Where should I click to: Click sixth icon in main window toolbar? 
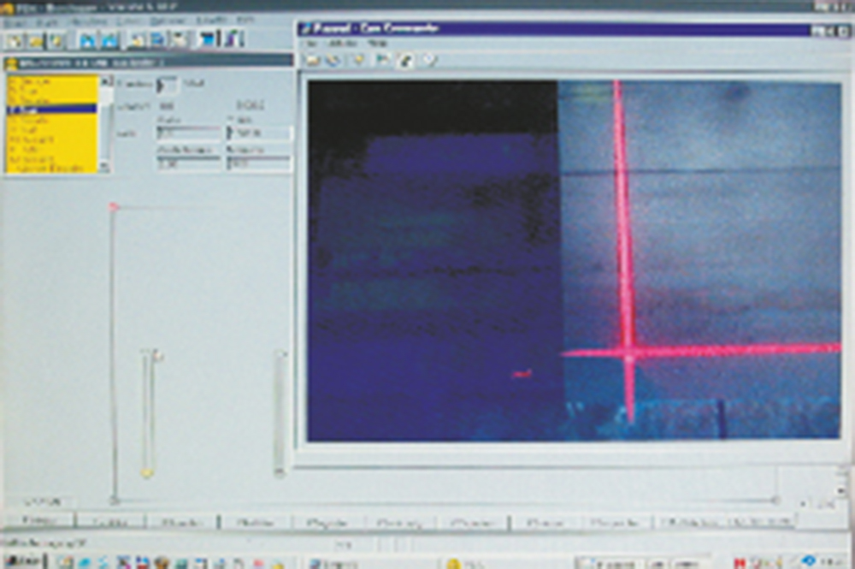[136, 40]
